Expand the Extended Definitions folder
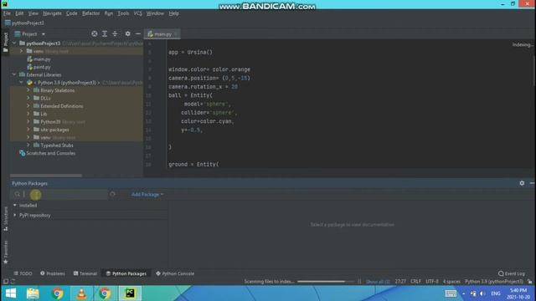The image size is (536, 301). click(28, 106)
